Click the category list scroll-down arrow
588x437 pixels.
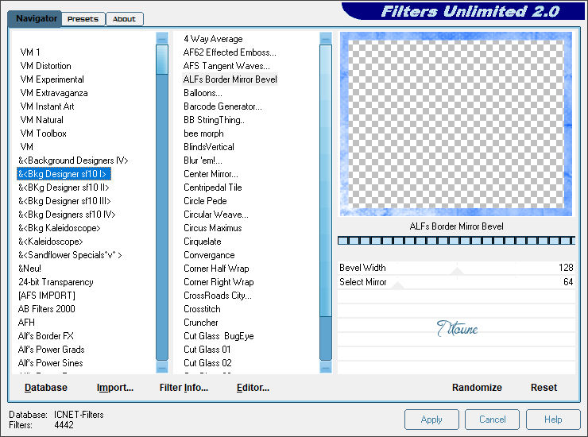tap(162, 367)
